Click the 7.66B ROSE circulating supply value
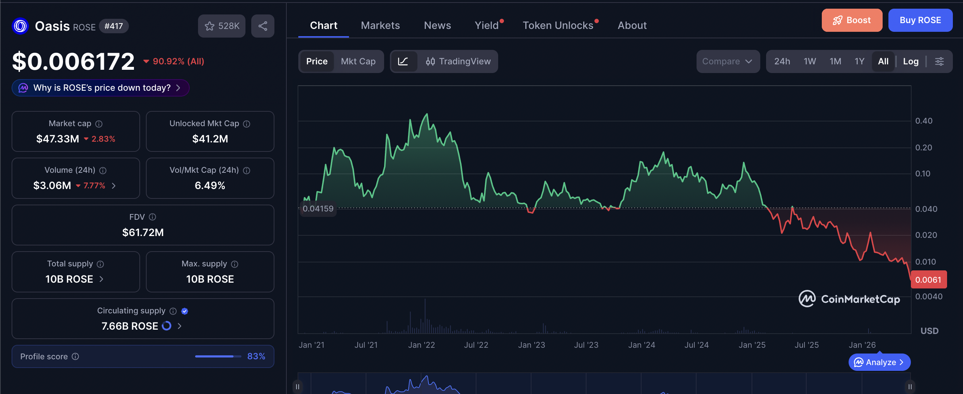Viewport: 963px width, 394px height. click(x=130, y=326)
